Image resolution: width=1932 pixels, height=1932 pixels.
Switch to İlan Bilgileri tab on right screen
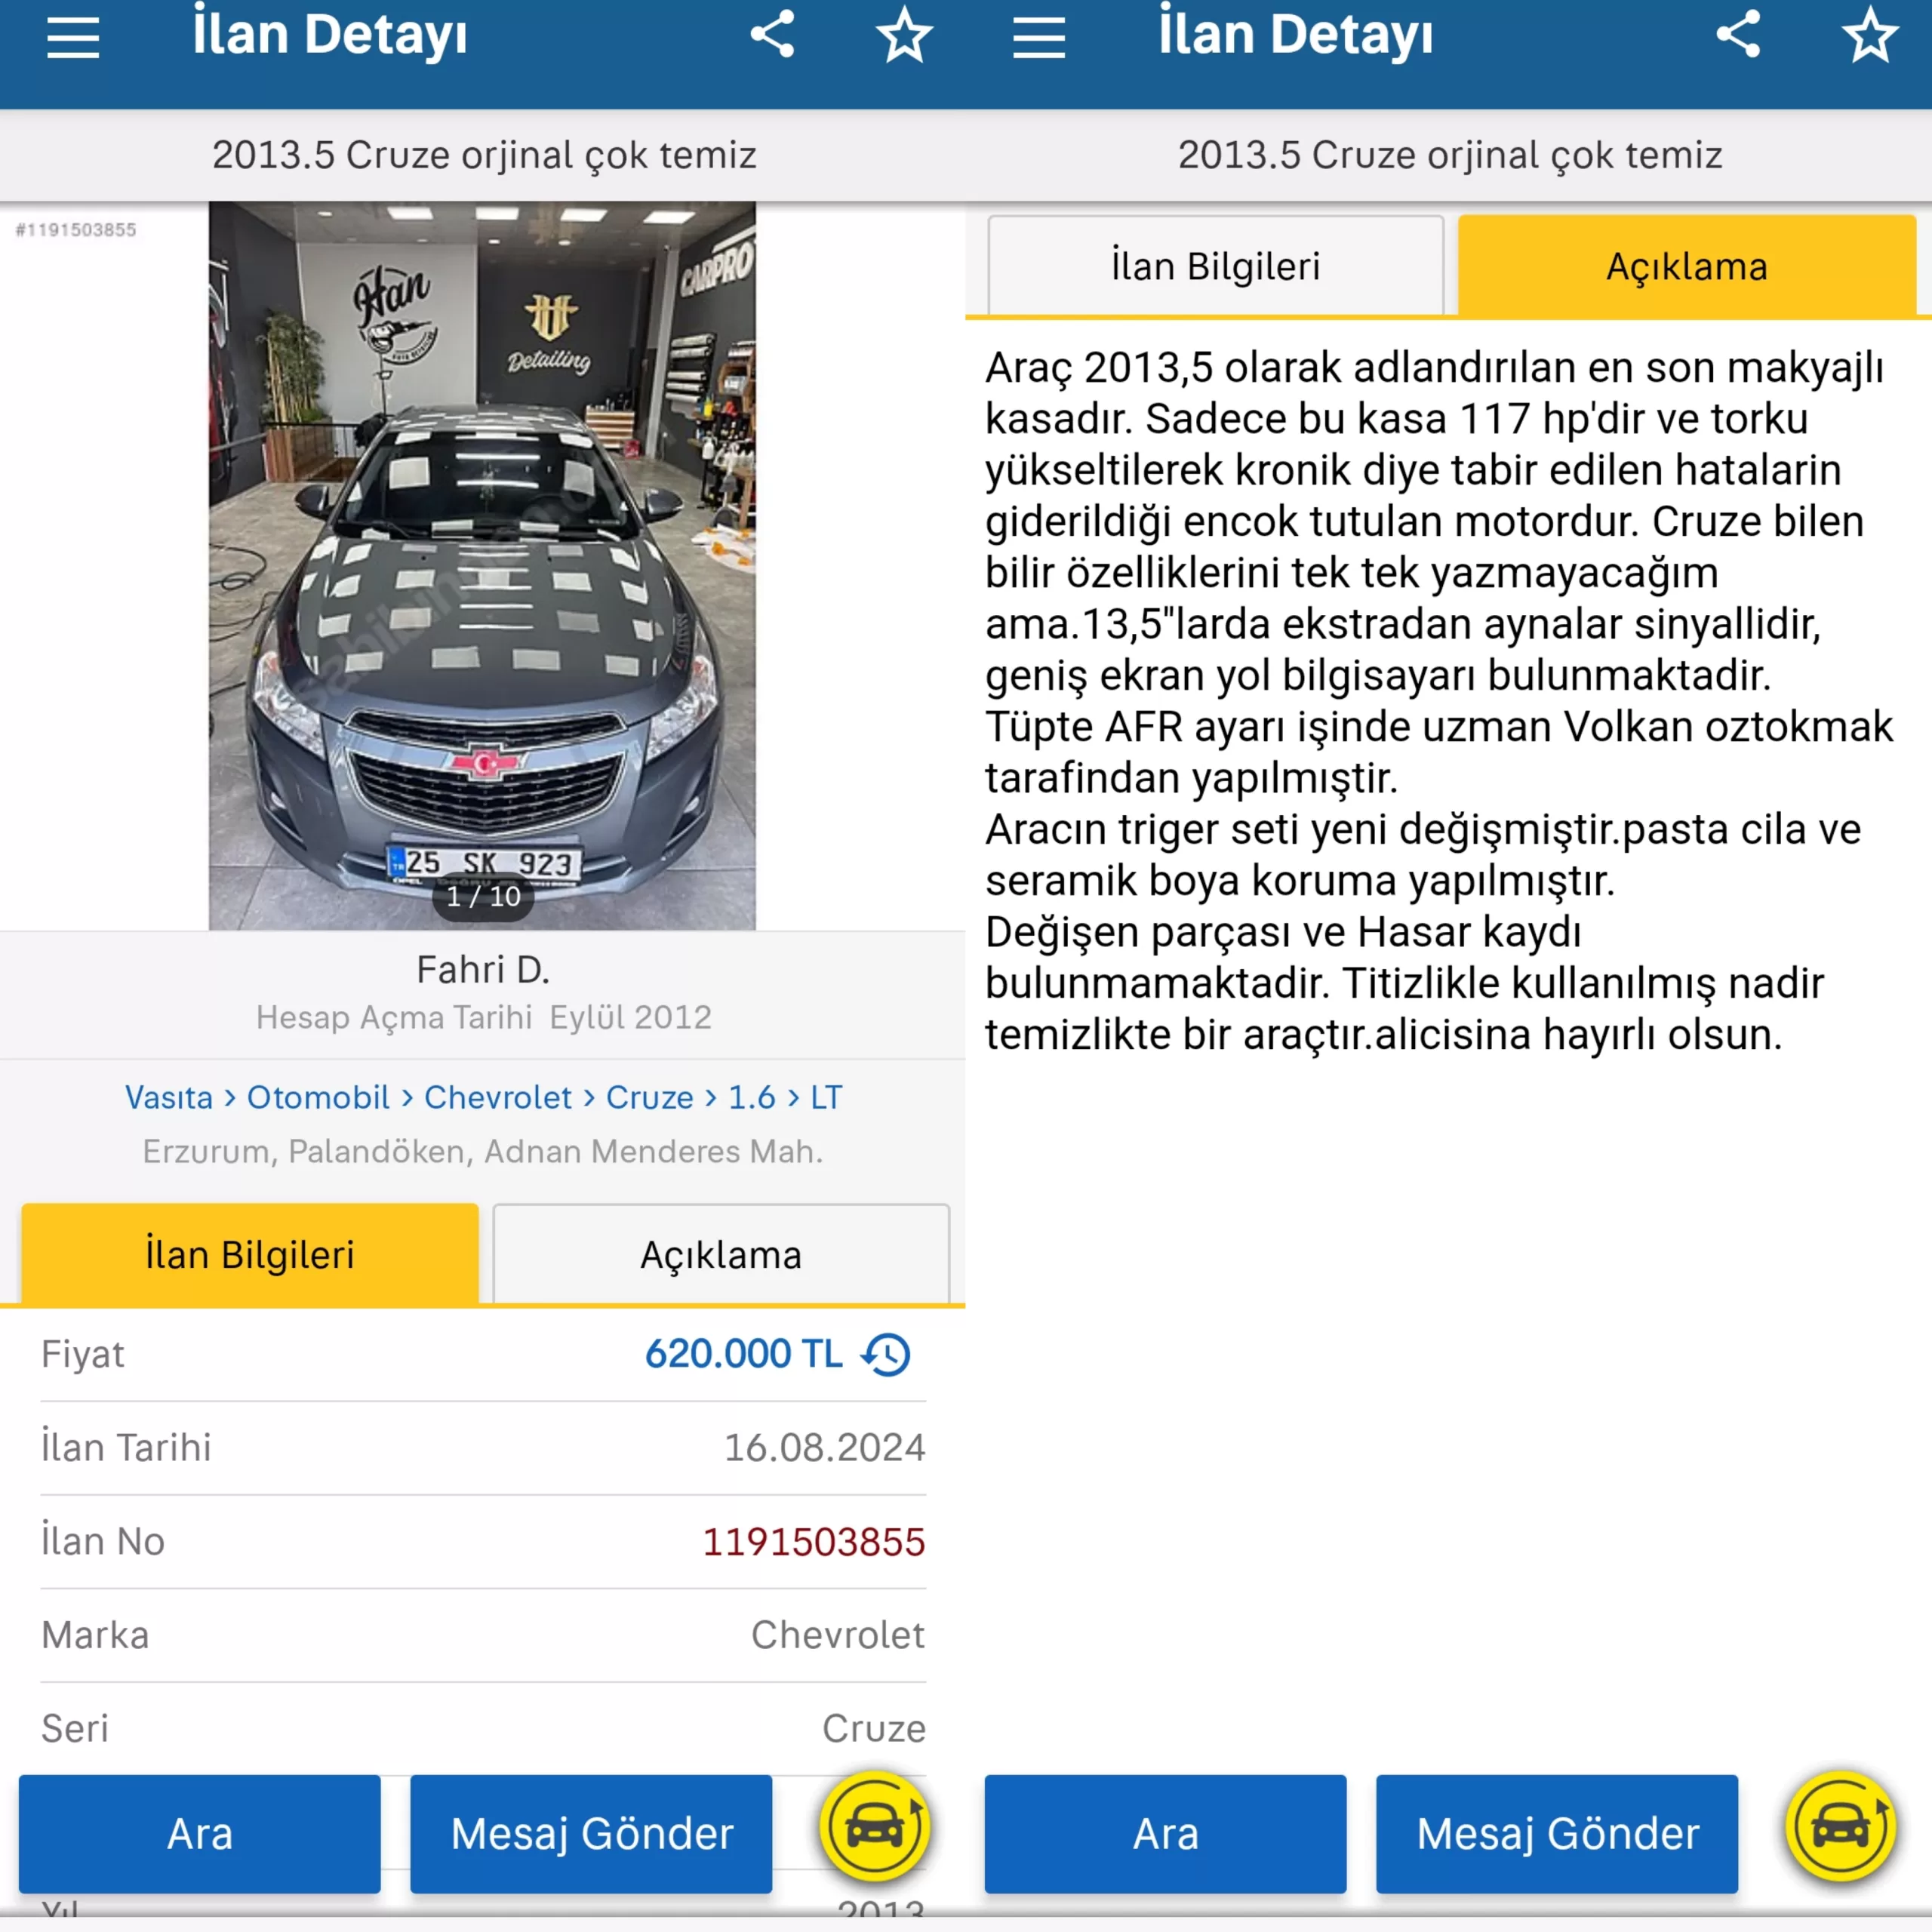pyautogui.click(x=1216, y=266)
